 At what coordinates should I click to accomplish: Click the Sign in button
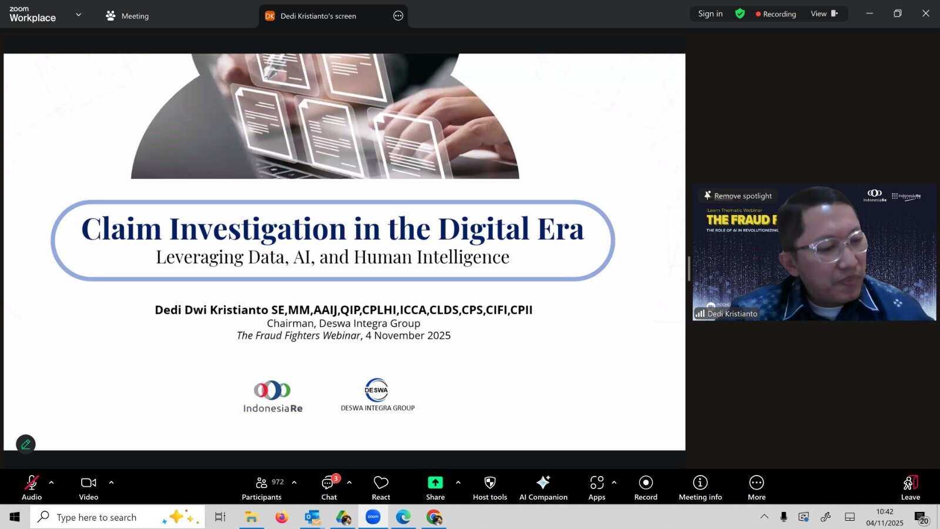click(x=710, y=14)
